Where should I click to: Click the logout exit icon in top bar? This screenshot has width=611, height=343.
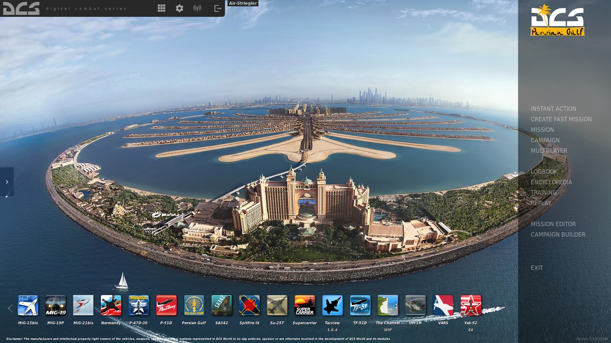[218, 8]
